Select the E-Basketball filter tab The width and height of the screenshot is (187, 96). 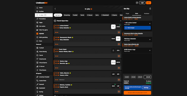[105, 15]
